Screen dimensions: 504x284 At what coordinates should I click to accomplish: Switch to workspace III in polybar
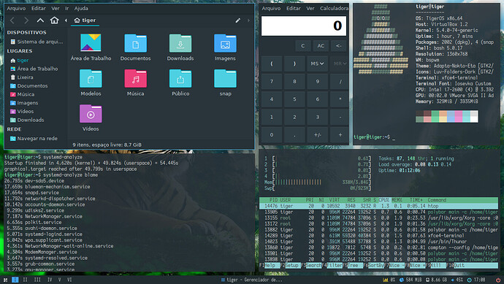37,280
